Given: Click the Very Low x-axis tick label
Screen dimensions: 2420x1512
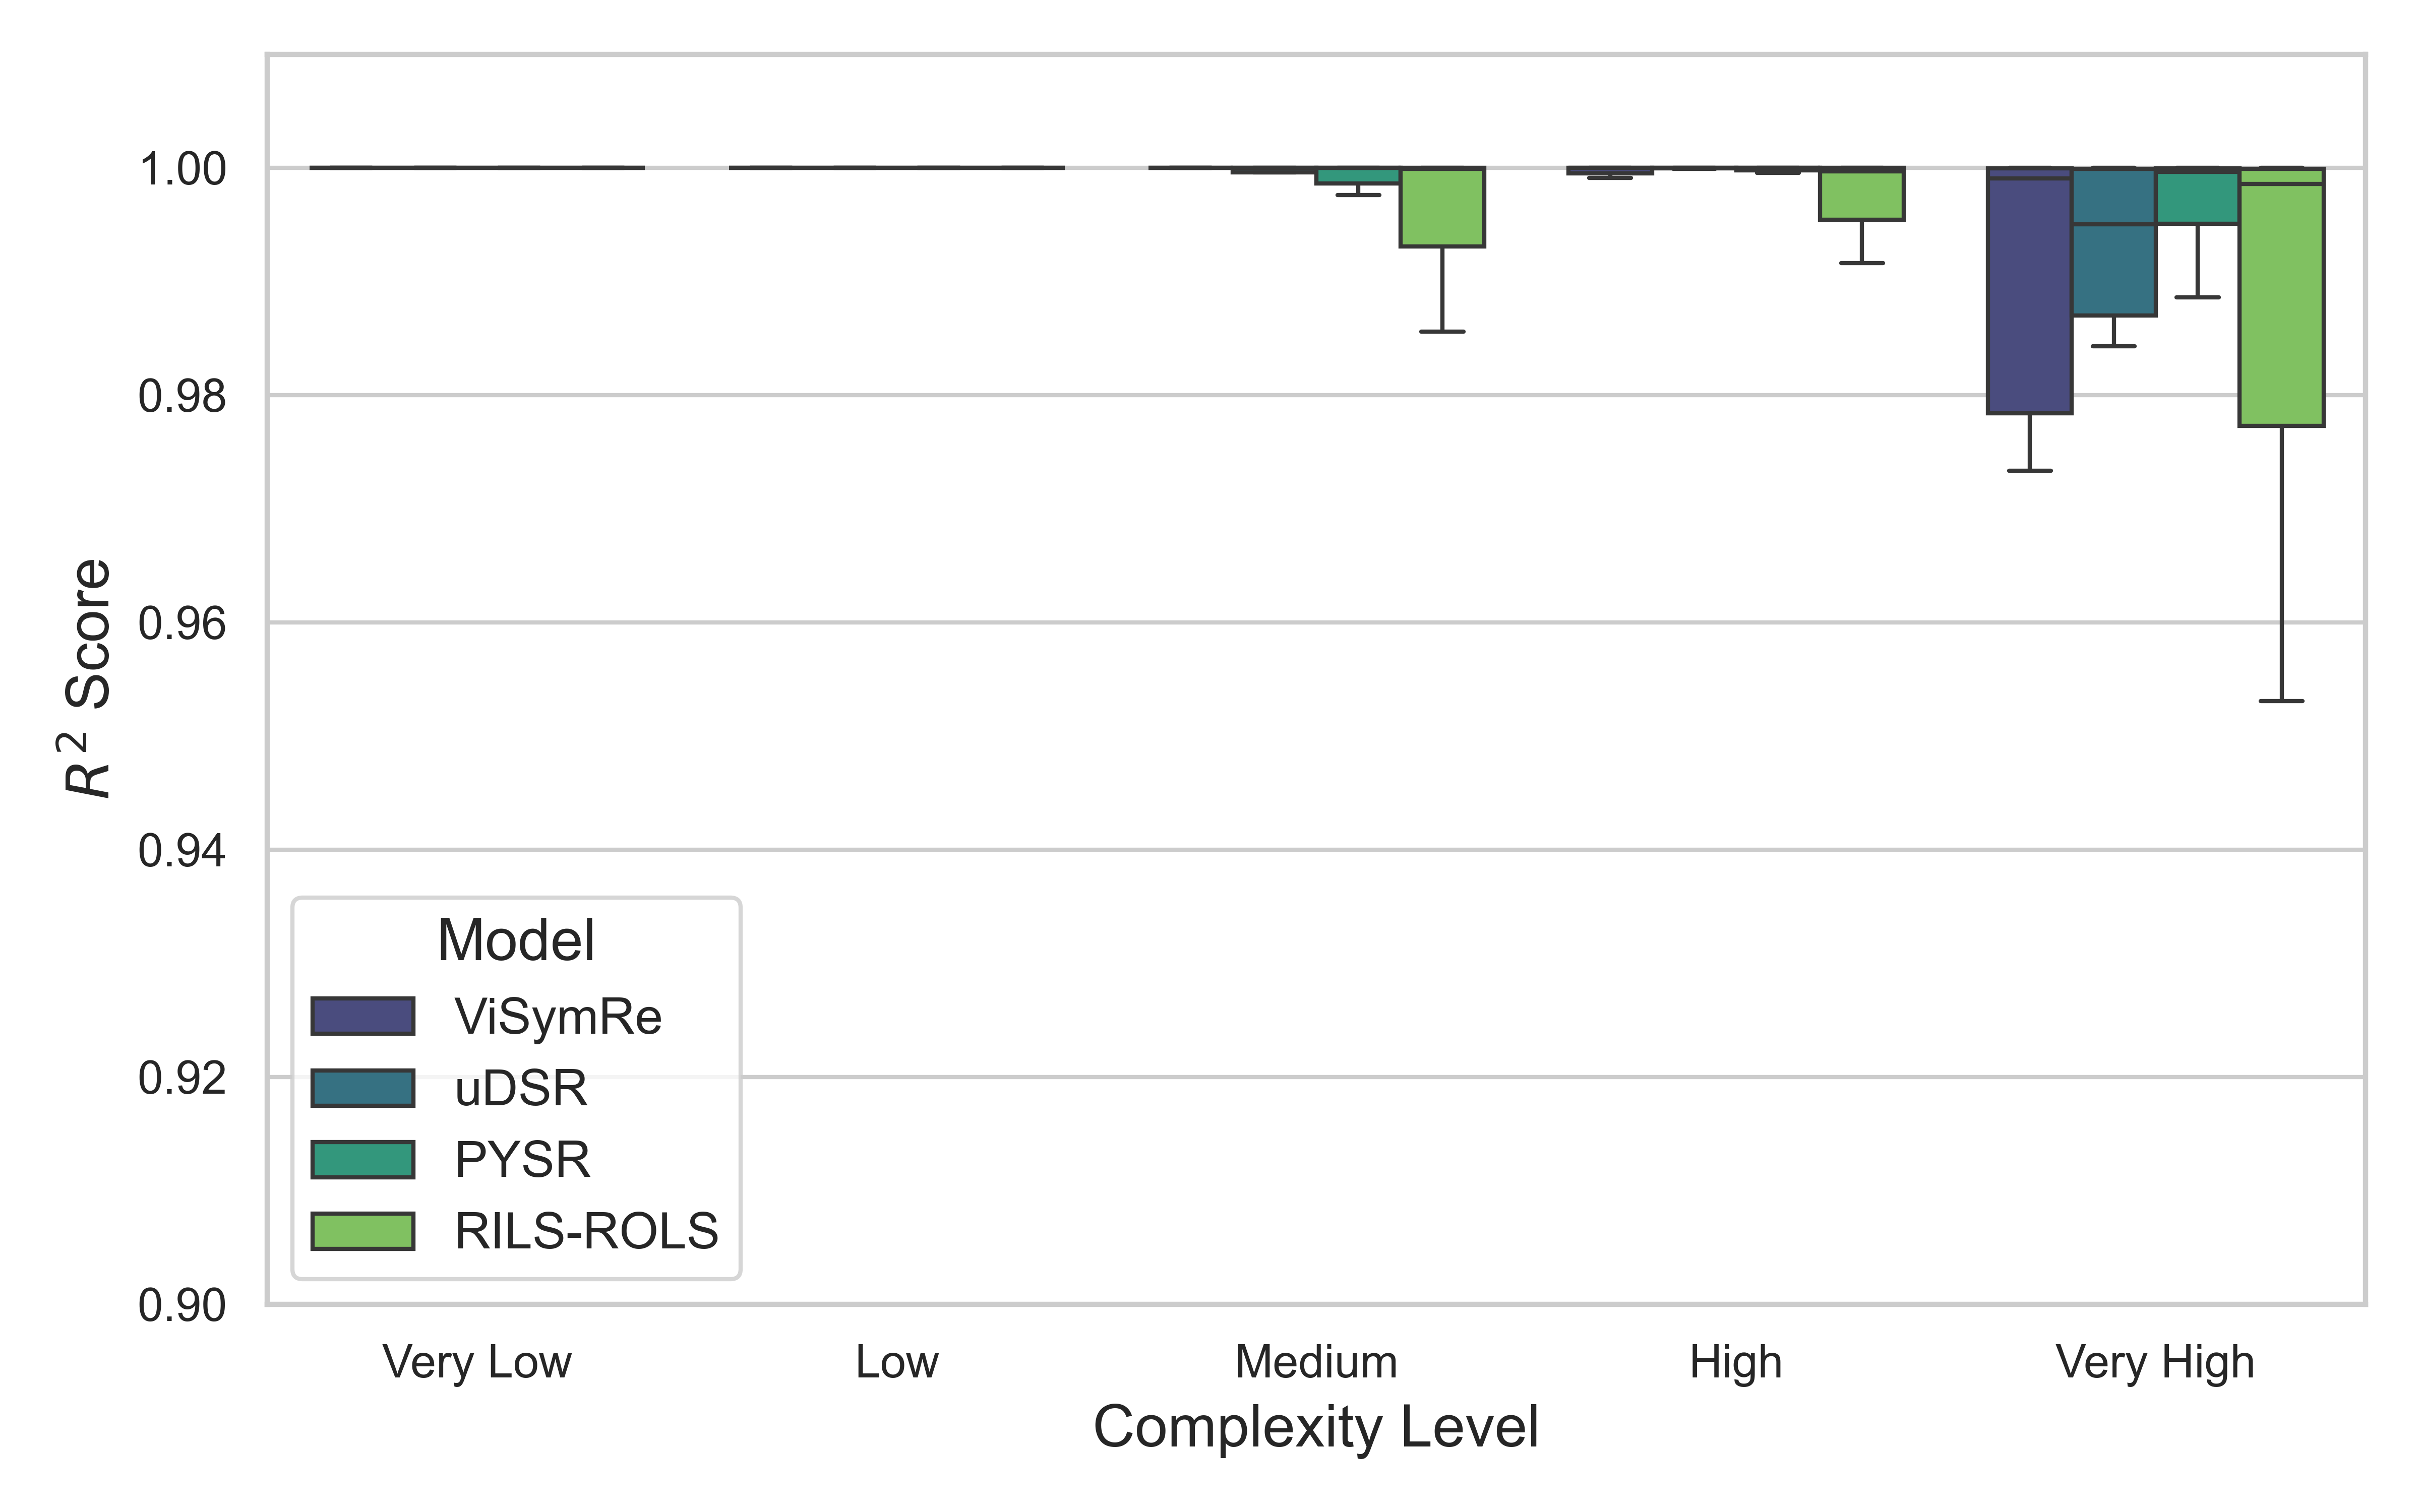Looking at the screenshot, I should pos(477,1363).
